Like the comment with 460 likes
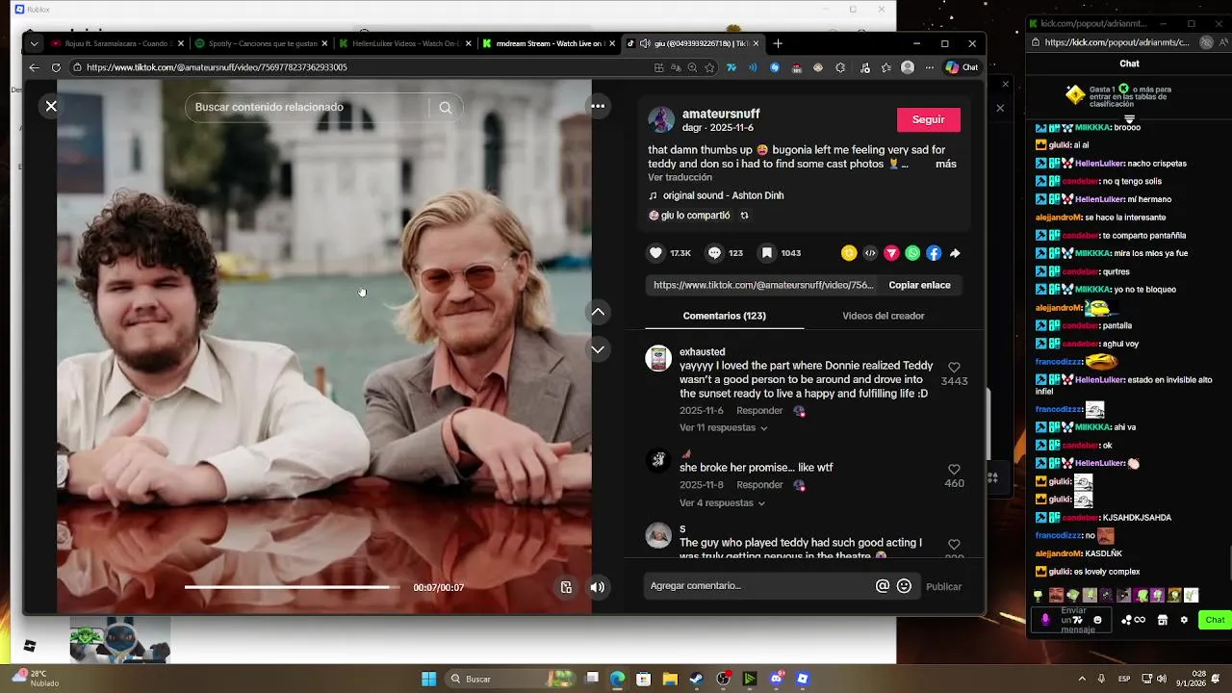Screen dimensions: 1232x693 click(954, 470)
